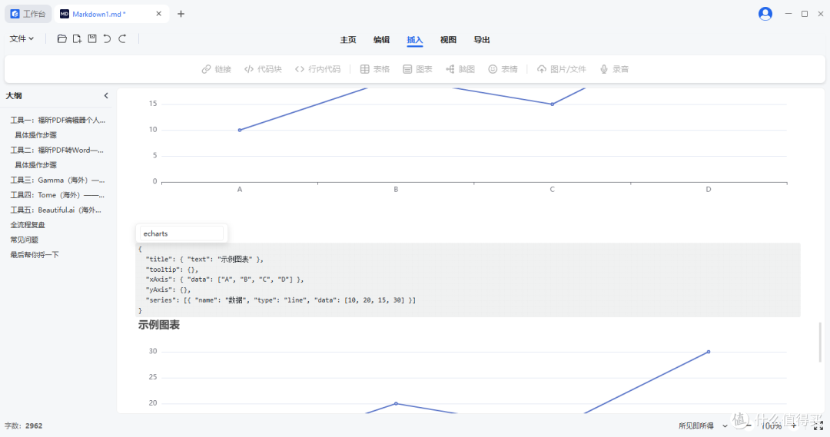Screen dimensions: 830x437
Task: Click the new document icon beside the folder
Action: (x=78, y=38)
